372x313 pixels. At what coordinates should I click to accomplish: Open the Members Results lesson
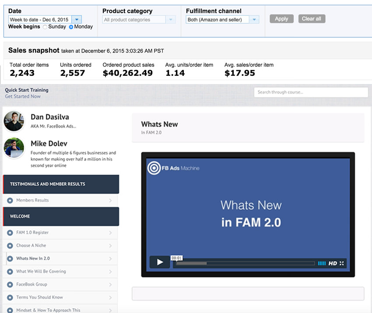[60, 200]
